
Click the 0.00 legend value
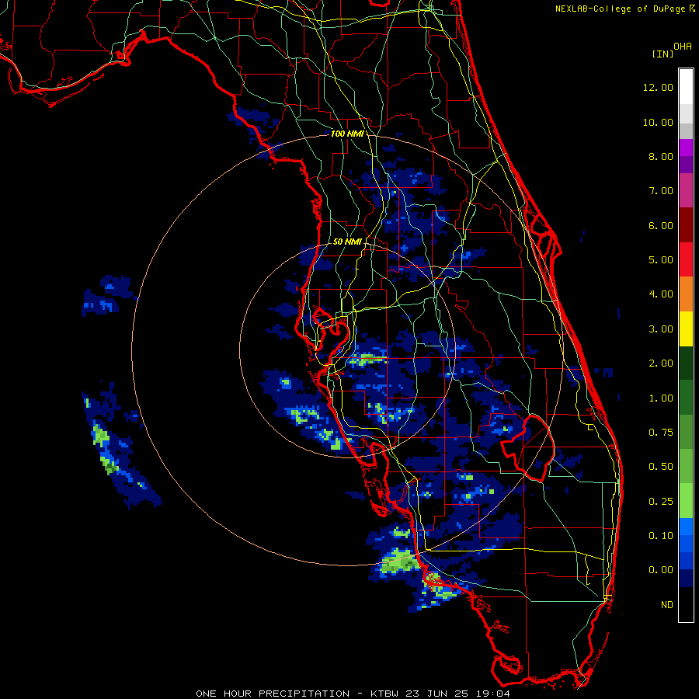pyautogui.click(x=660, y=570)
